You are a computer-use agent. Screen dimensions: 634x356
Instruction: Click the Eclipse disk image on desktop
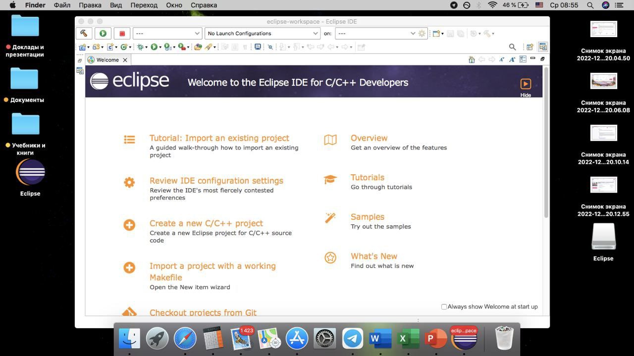pos(603,237)
